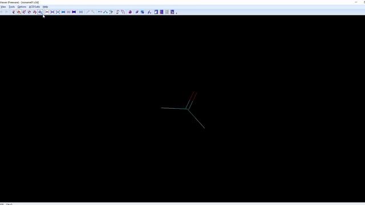Select the Torsion Angle tool
This screenshot has width=365, height=205.
[x=111, y=12]
